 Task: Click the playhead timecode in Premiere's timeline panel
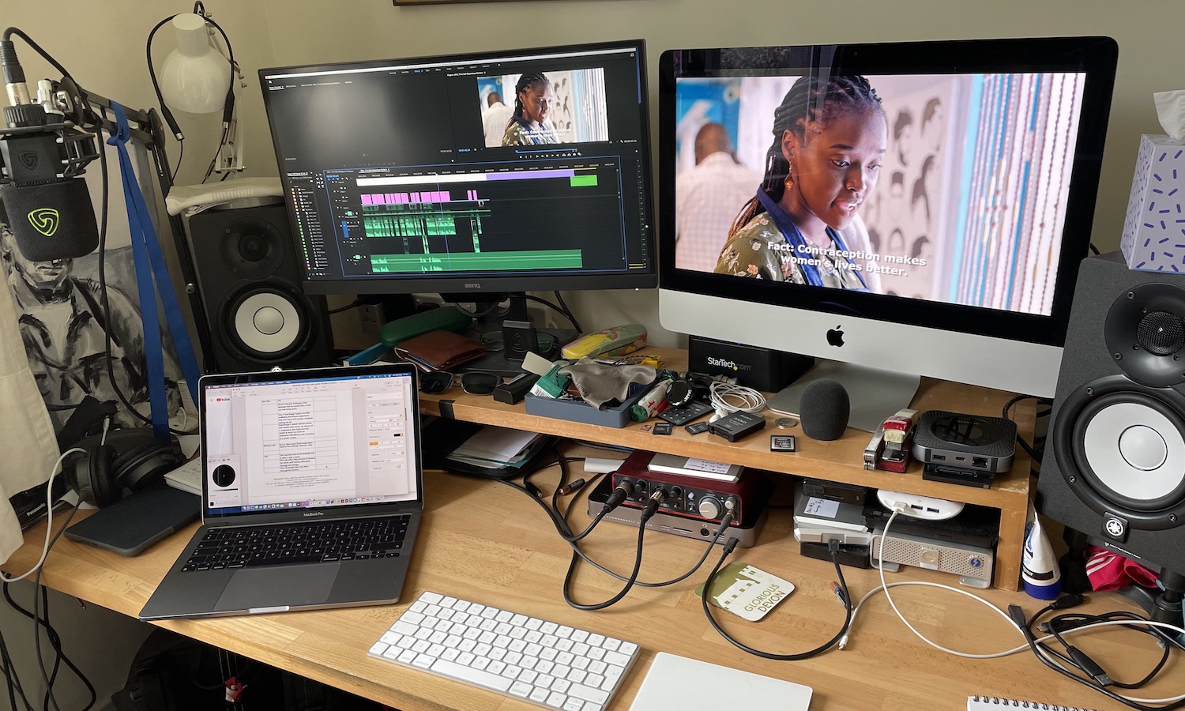333,176
